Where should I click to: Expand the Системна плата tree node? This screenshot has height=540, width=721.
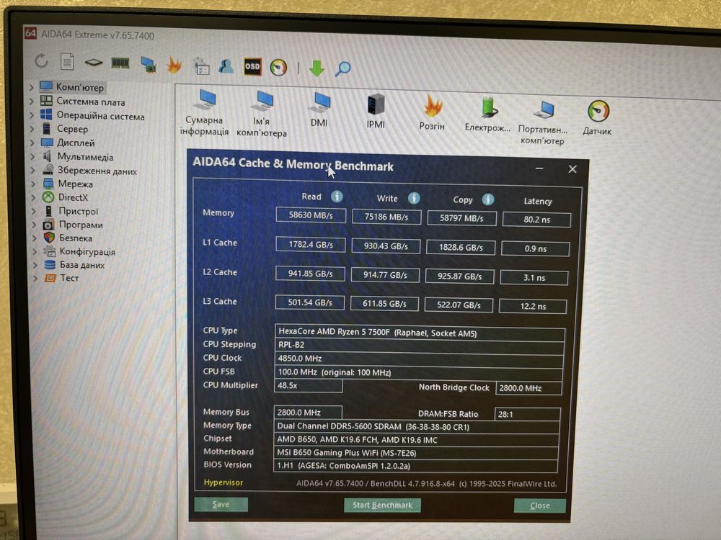[31, 101]
